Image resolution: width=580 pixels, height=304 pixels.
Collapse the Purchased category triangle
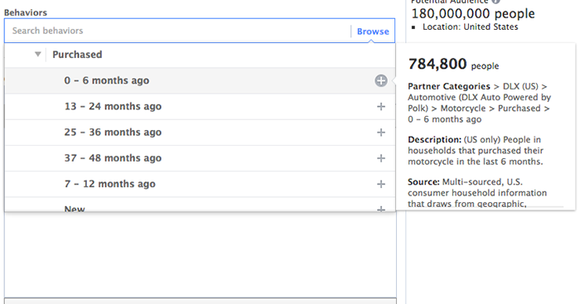[x=38, y=55]
